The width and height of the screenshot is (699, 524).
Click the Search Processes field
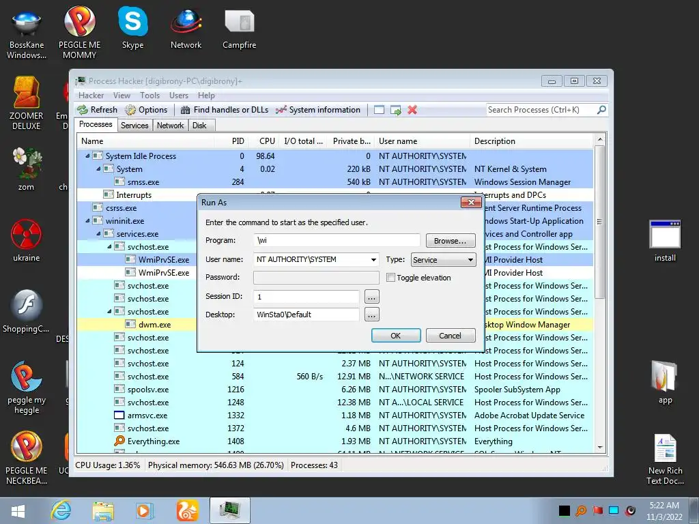tap(541, 110)
